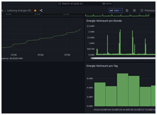Open dashboard settings gear icon
This screenshot has height=115, width=157.
(x=134, y=10)
